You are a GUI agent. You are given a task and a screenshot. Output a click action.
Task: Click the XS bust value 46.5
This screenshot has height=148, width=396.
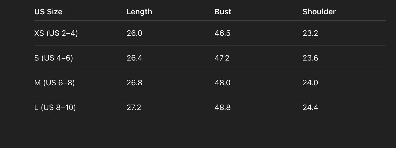[x=222, y=33]
